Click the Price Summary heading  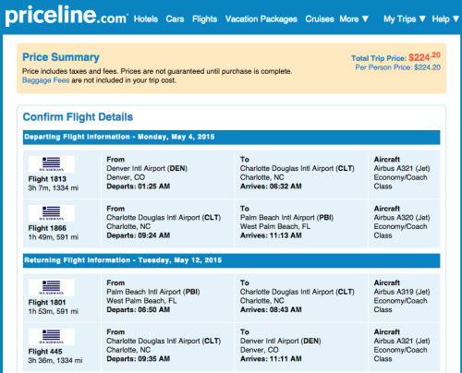[61, 57]
